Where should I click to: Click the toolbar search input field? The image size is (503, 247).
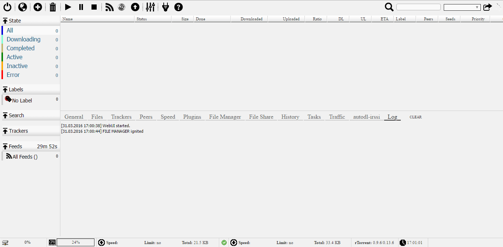coord(418,7)
